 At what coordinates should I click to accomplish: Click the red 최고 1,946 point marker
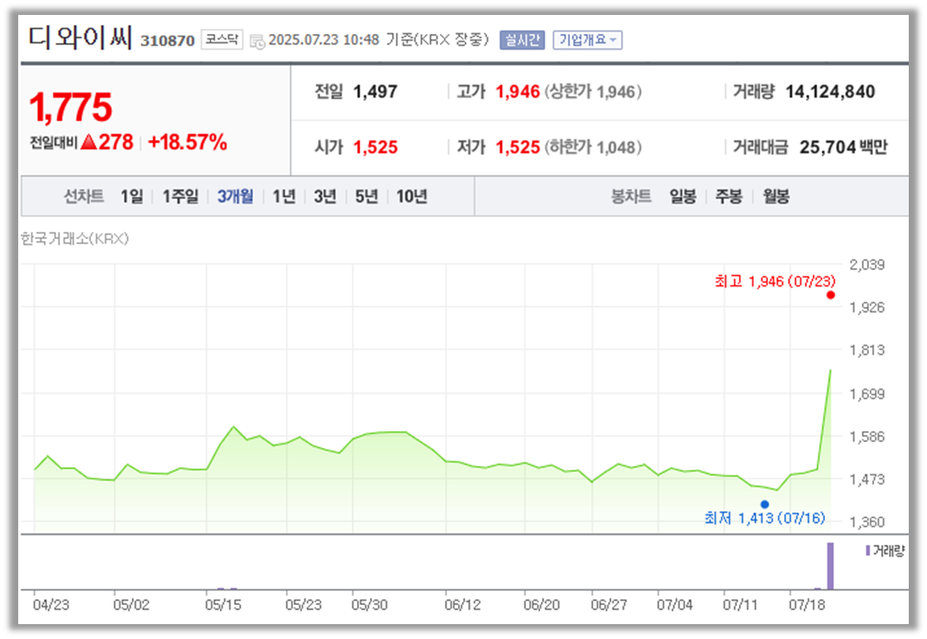pos(831,295)
